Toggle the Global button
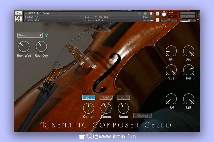Screen dimensions: 214x142 coord(142,116)
